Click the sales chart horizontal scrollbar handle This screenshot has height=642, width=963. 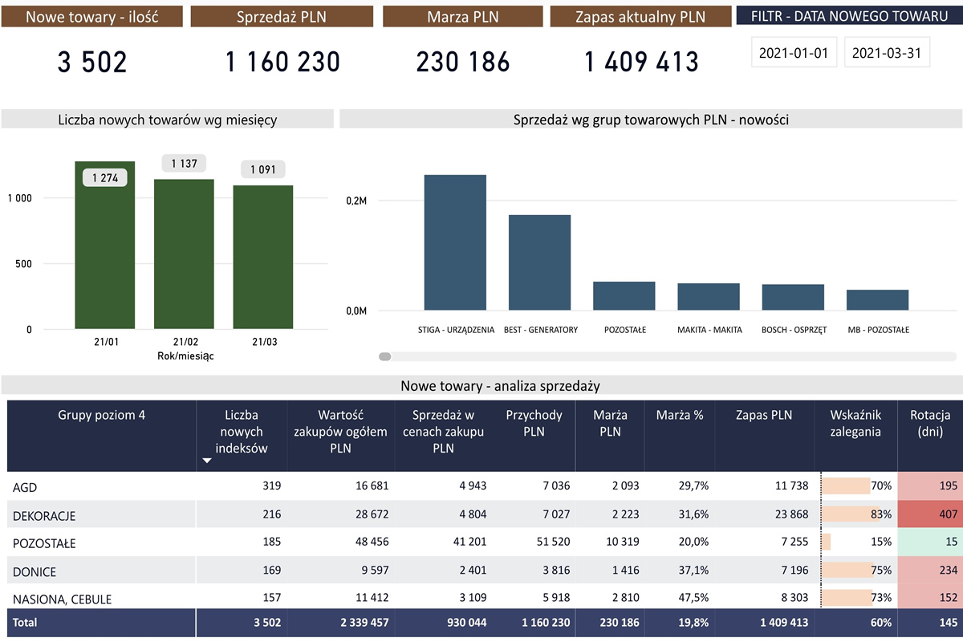point(385,356)
